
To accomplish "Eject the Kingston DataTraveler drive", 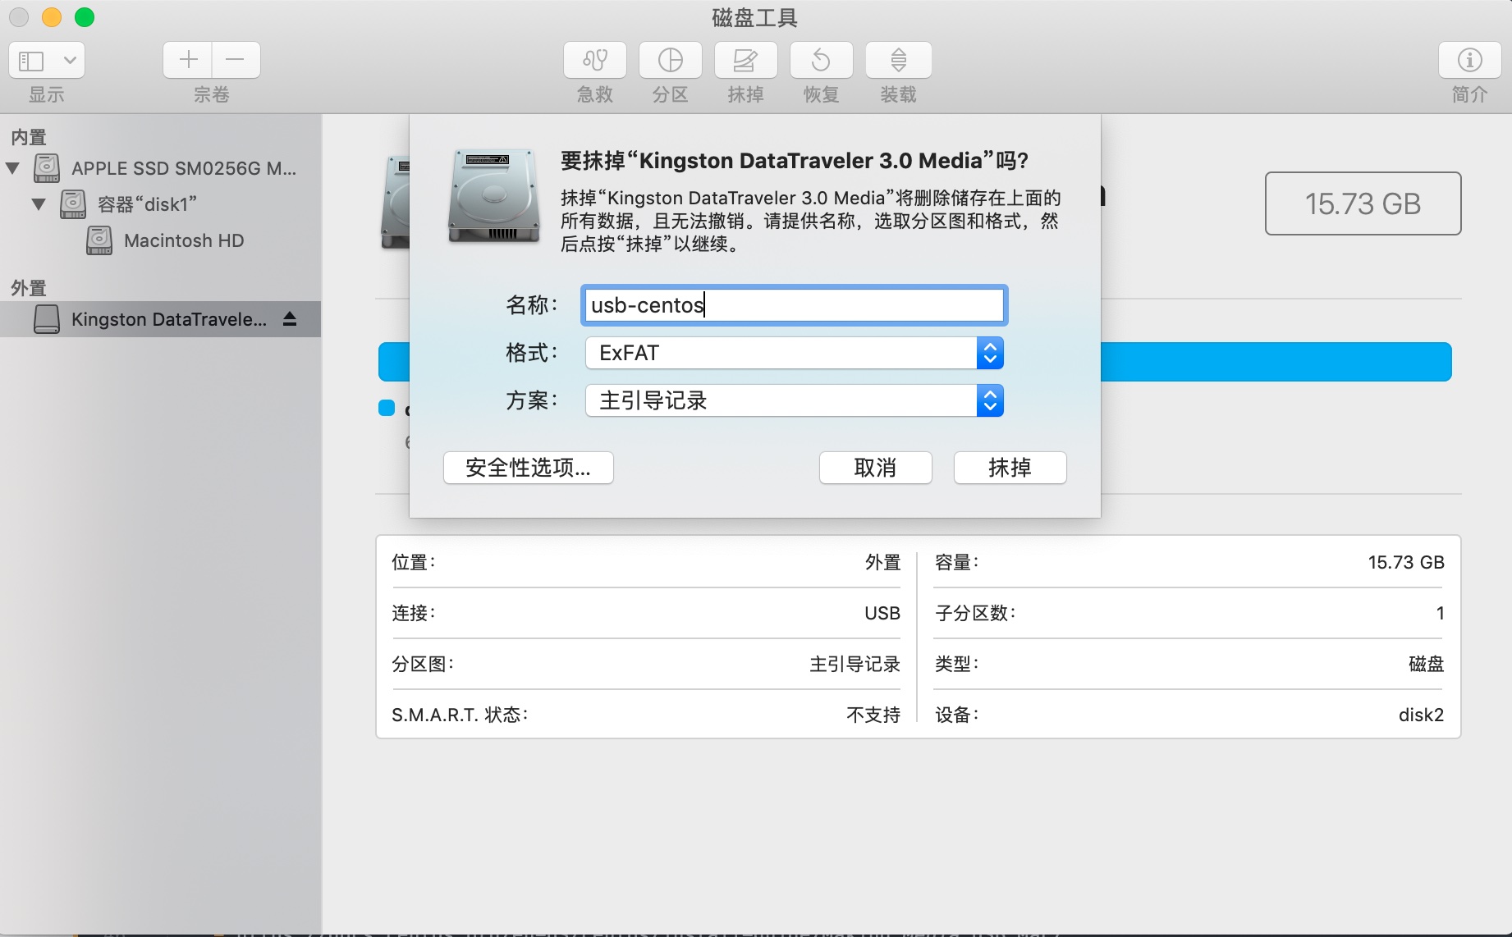I will (290, 319).
